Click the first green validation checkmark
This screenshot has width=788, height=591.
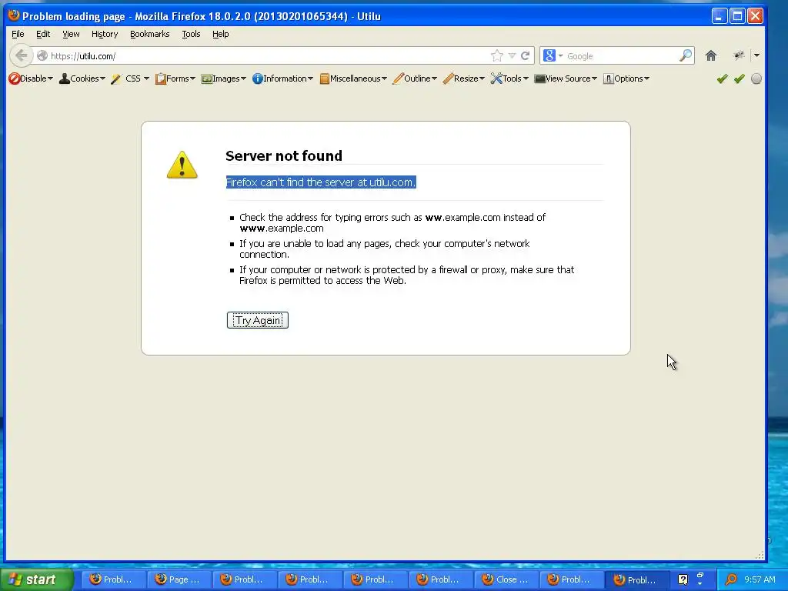point(722,78)
